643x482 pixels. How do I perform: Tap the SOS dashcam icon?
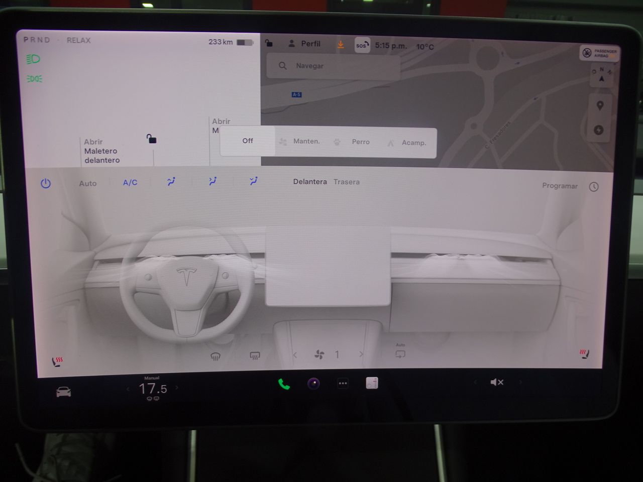pyautogui.click(x=362, y=45)
